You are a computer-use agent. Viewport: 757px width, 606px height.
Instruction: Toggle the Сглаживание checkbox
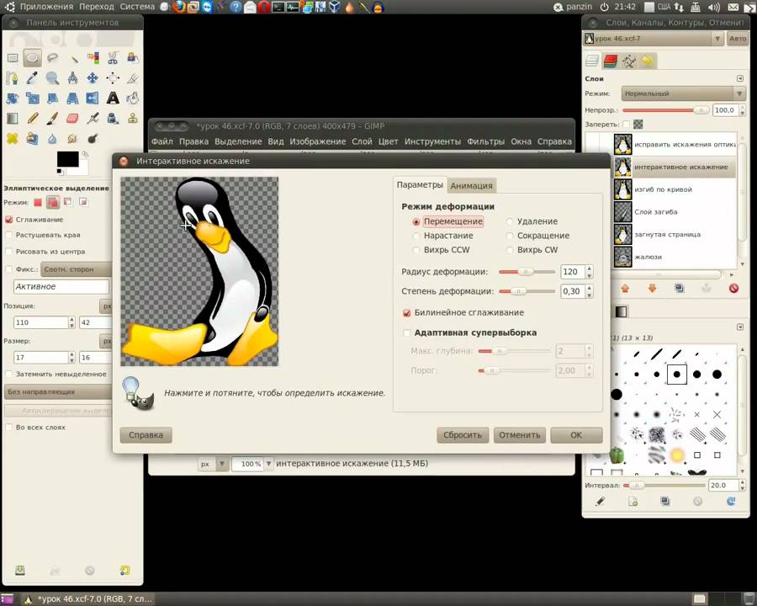click(x=8, y=220)
